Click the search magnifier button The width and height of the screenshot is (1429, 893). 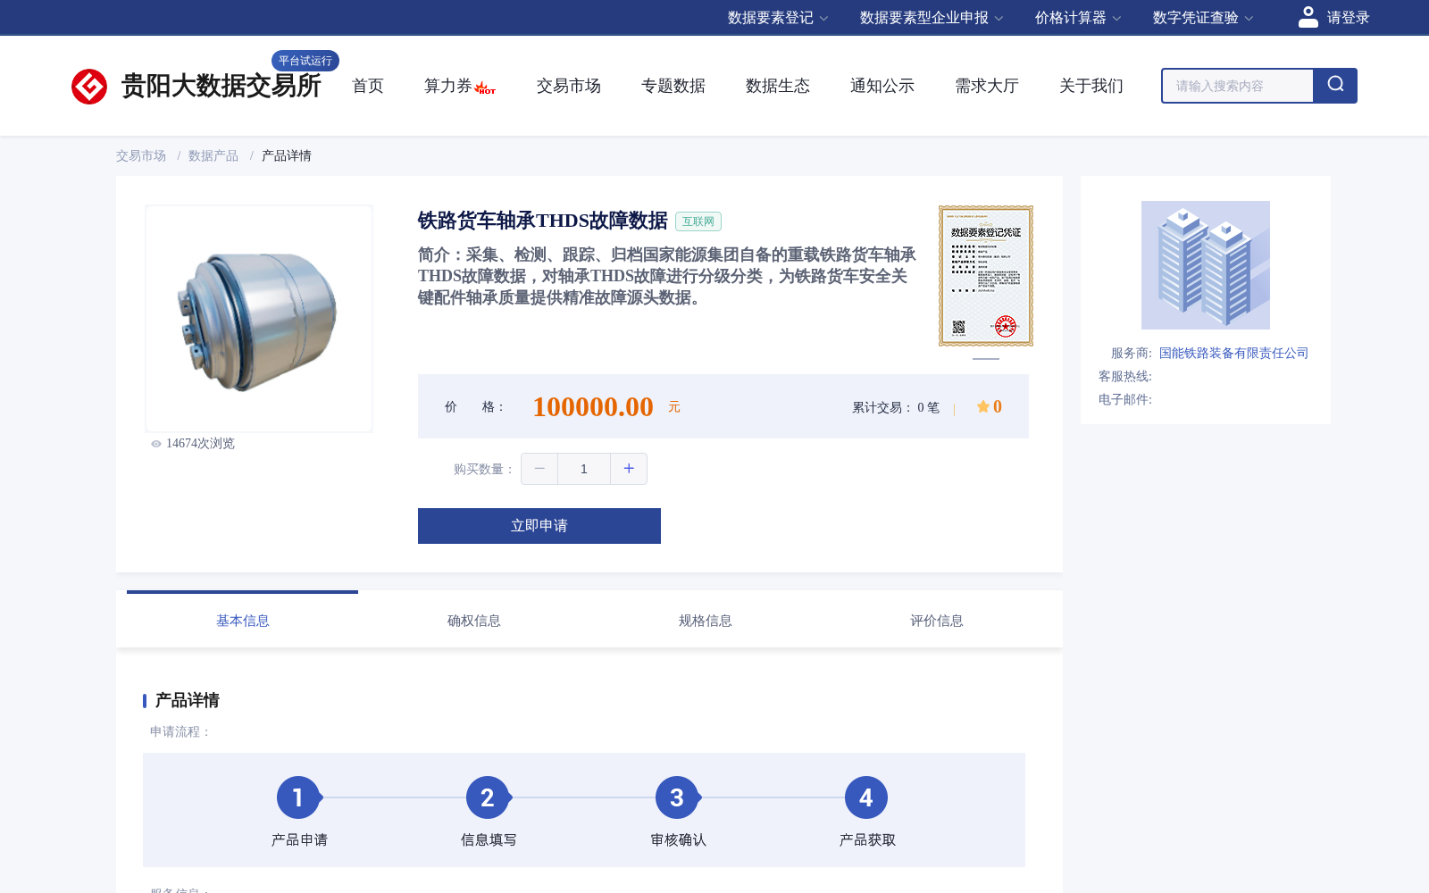click(1335, 86)
